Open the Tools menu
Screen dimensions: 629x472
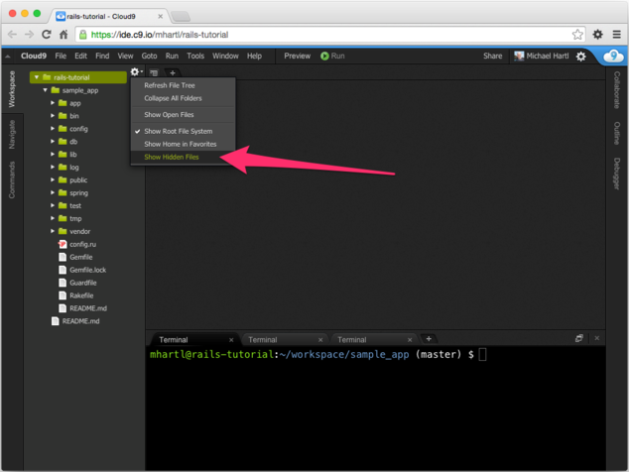tap(195, 57)
